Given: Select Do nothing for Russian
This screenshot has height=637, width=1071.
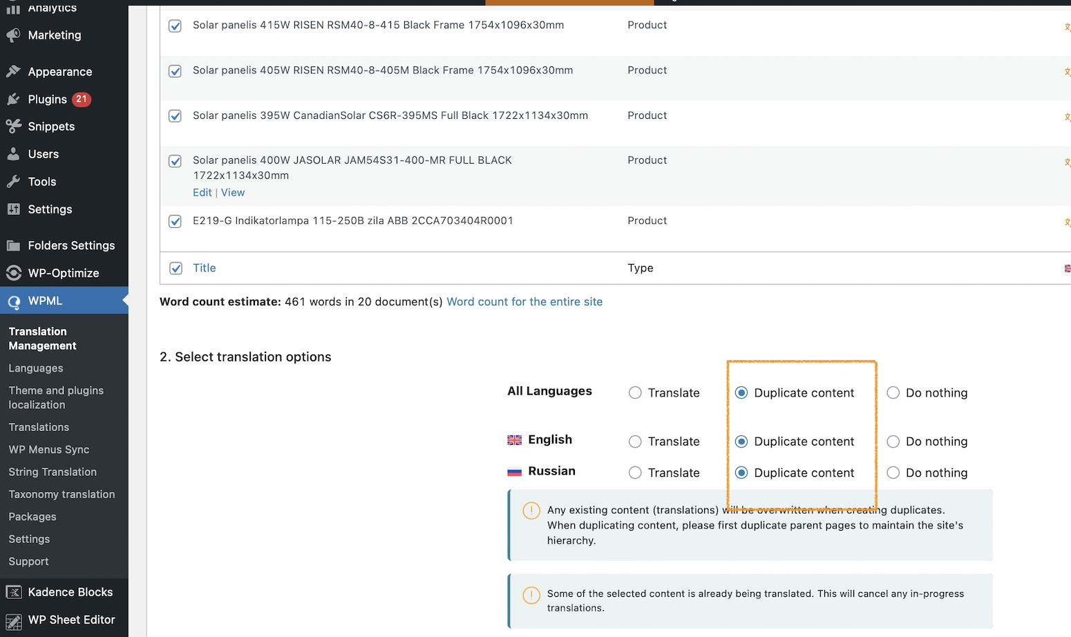Looking at the screenshot, I should coord(893,473).
